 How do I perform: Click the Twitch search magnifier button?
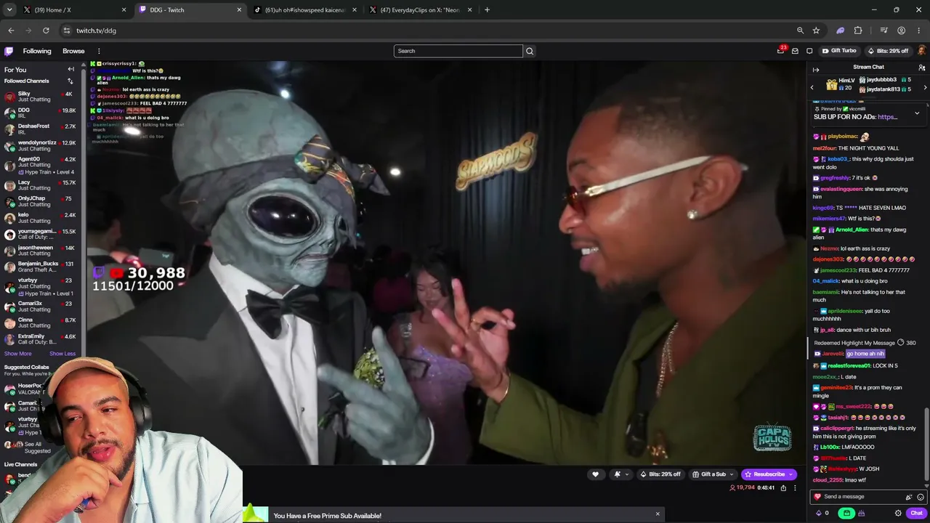pyautogui.click(x=530, y=51)
